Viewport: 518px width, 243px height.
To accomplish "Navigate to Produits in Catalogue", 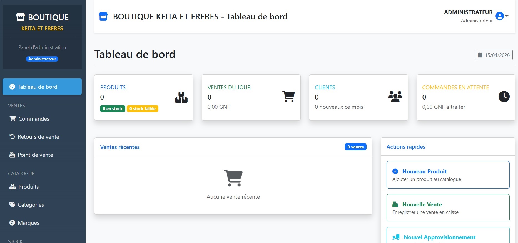I will (28, 187).
